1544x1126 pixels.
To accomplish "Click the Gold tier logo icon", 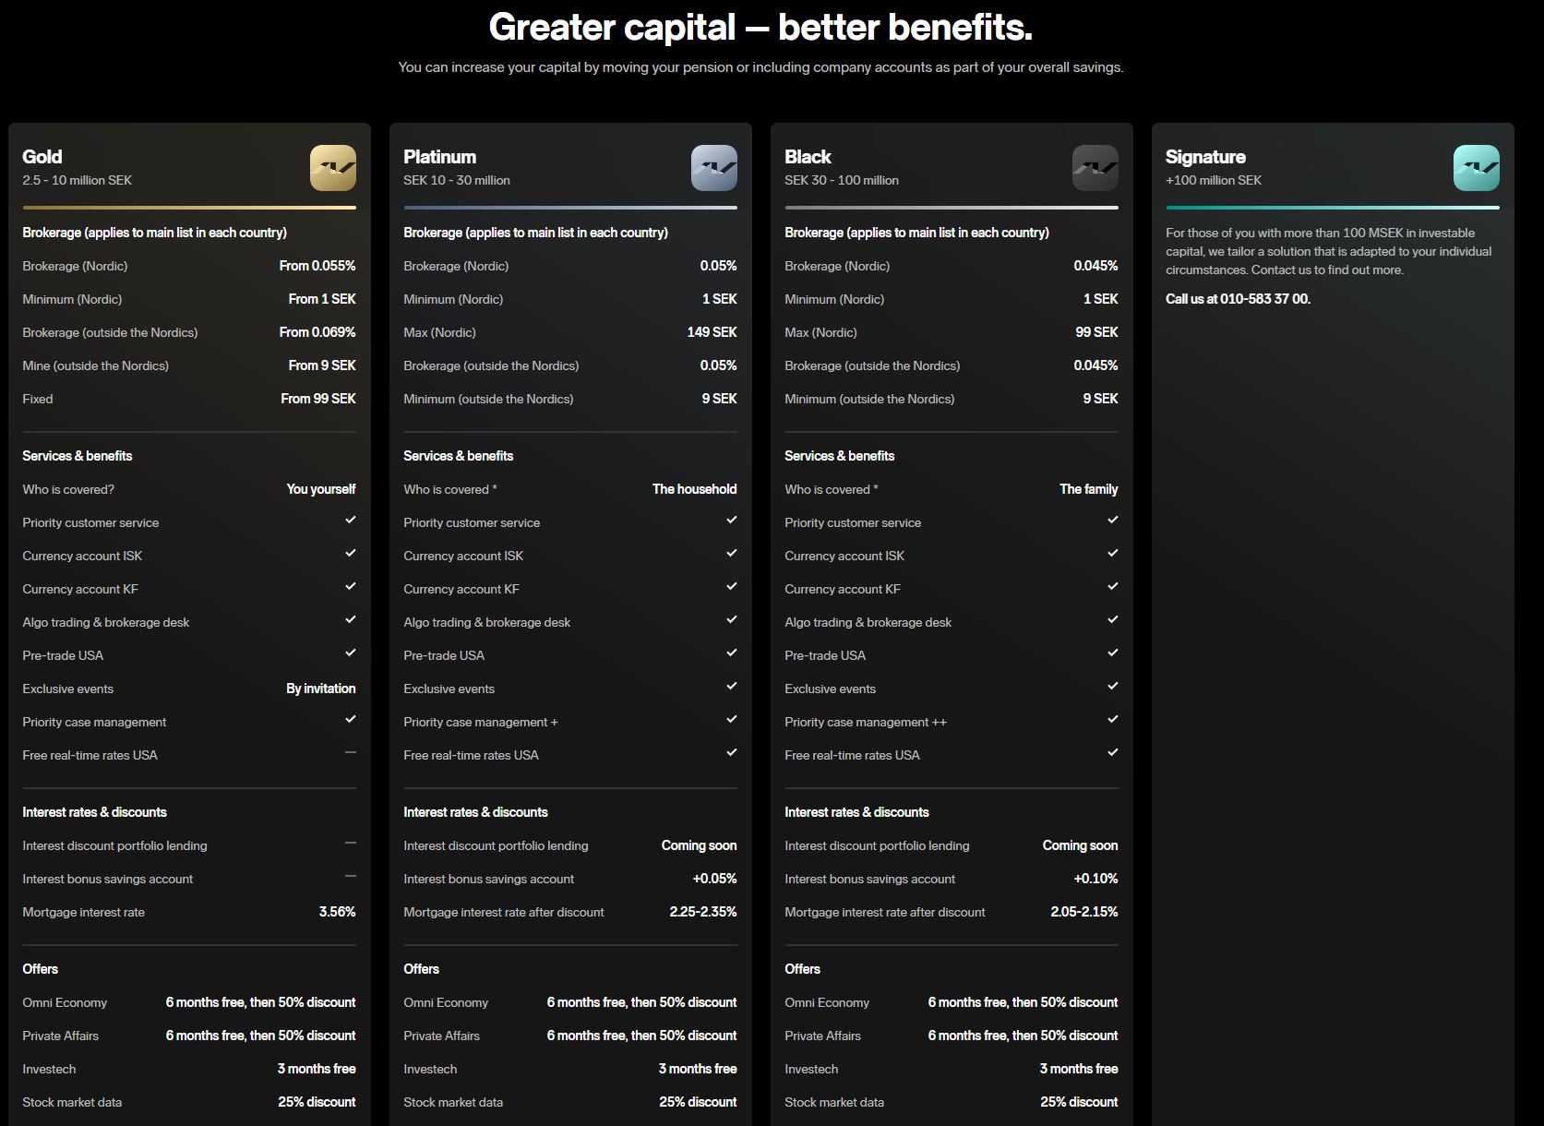I will click(x=333, y=168).
